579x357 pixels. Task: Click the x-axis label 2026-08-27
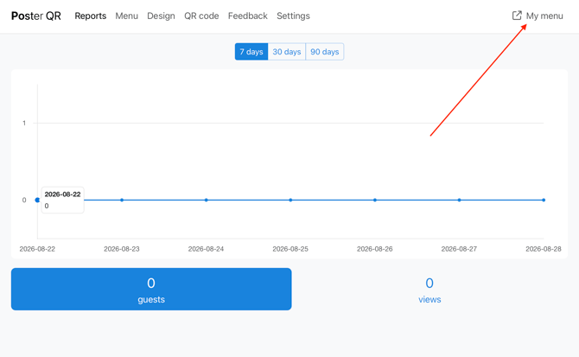pos(460,249)
